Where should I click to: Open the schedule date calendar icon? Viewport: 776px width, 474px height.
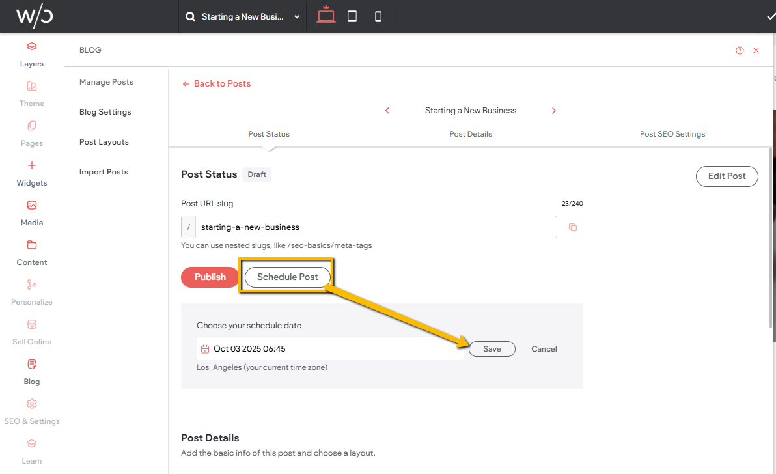coord(205,349)
